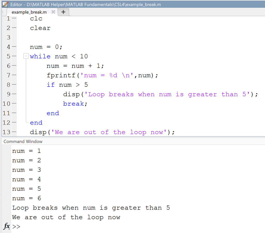Click line number 5 in the gutter

pos(8,56)
